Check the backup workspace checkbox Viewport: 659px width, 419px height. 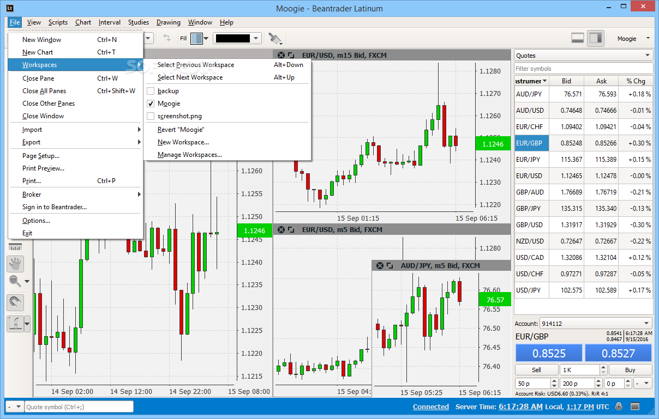coord(151,91)
